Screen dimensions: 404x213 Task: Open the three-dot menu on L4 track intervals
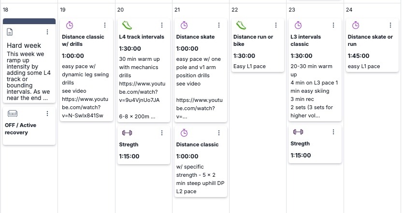point(162,25)
